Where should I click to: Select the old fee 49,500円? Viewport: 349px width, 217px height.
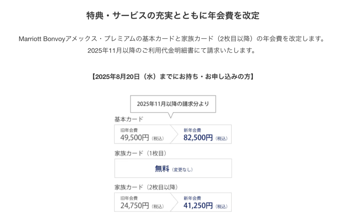pyautogui.click(x=135, y=138)
